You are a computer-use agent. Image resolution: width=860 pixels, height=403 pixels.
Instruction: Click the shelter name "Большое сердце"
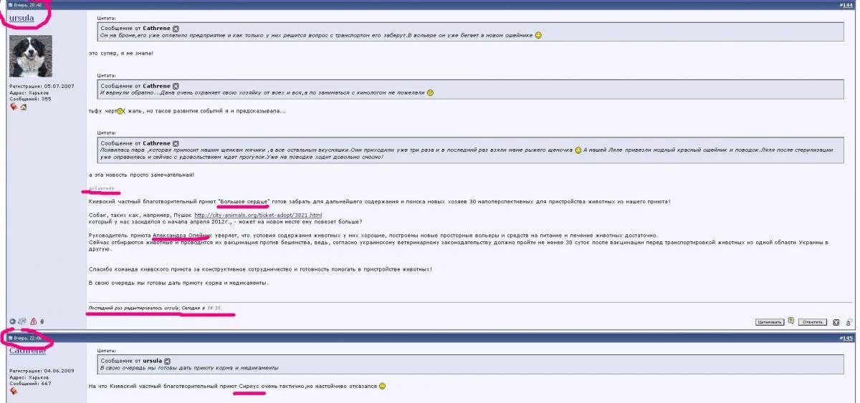244,201
